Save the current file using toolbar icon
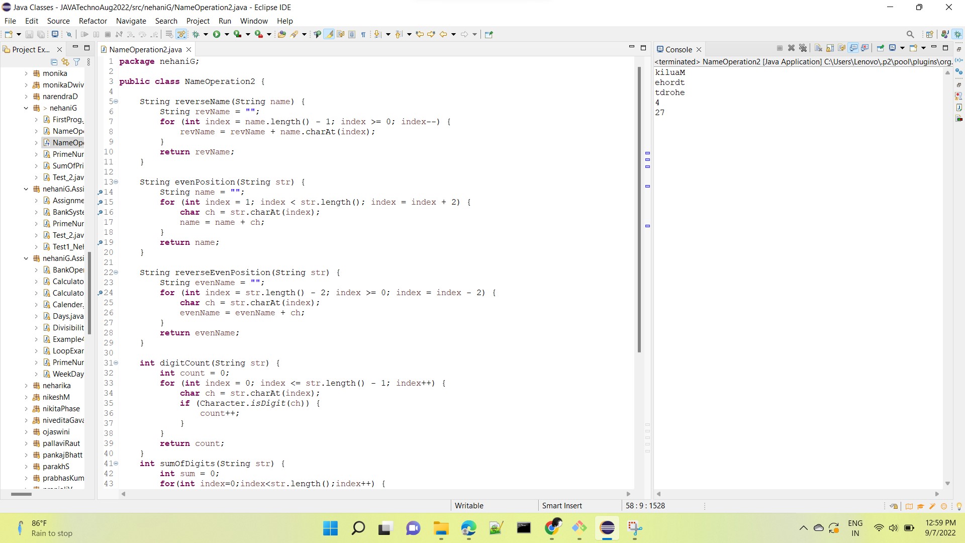This screenshot has height=543, width=965. click(29, 34)
